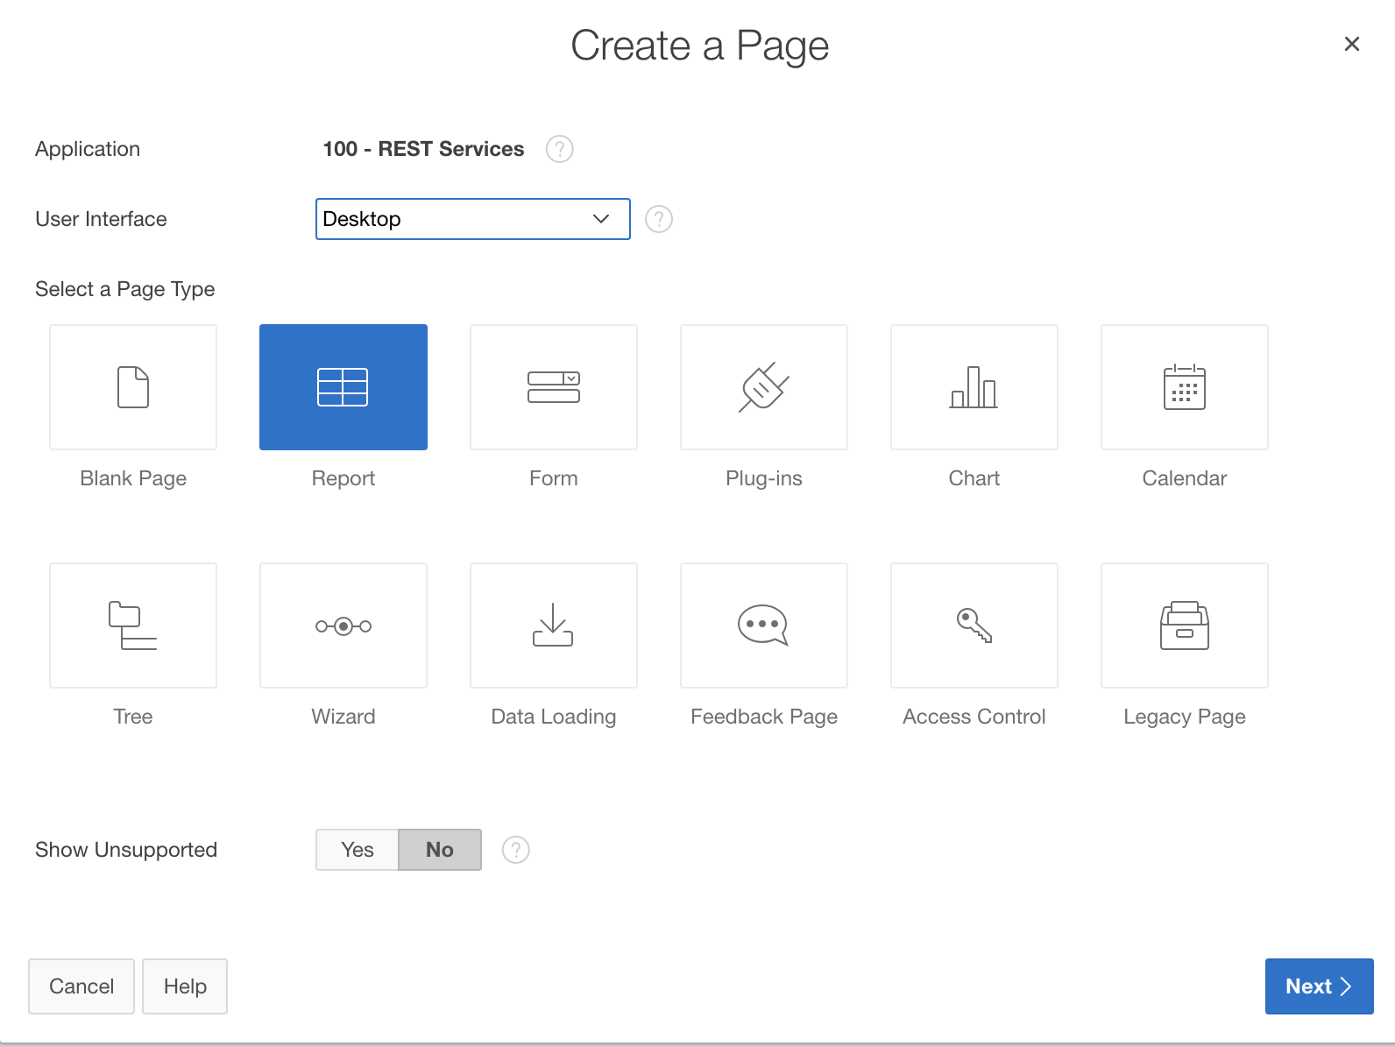Screen dimensions: 1395x1046
Task: Select the Form page type icon
Action: pyautogui.click(x=554, y=387)
